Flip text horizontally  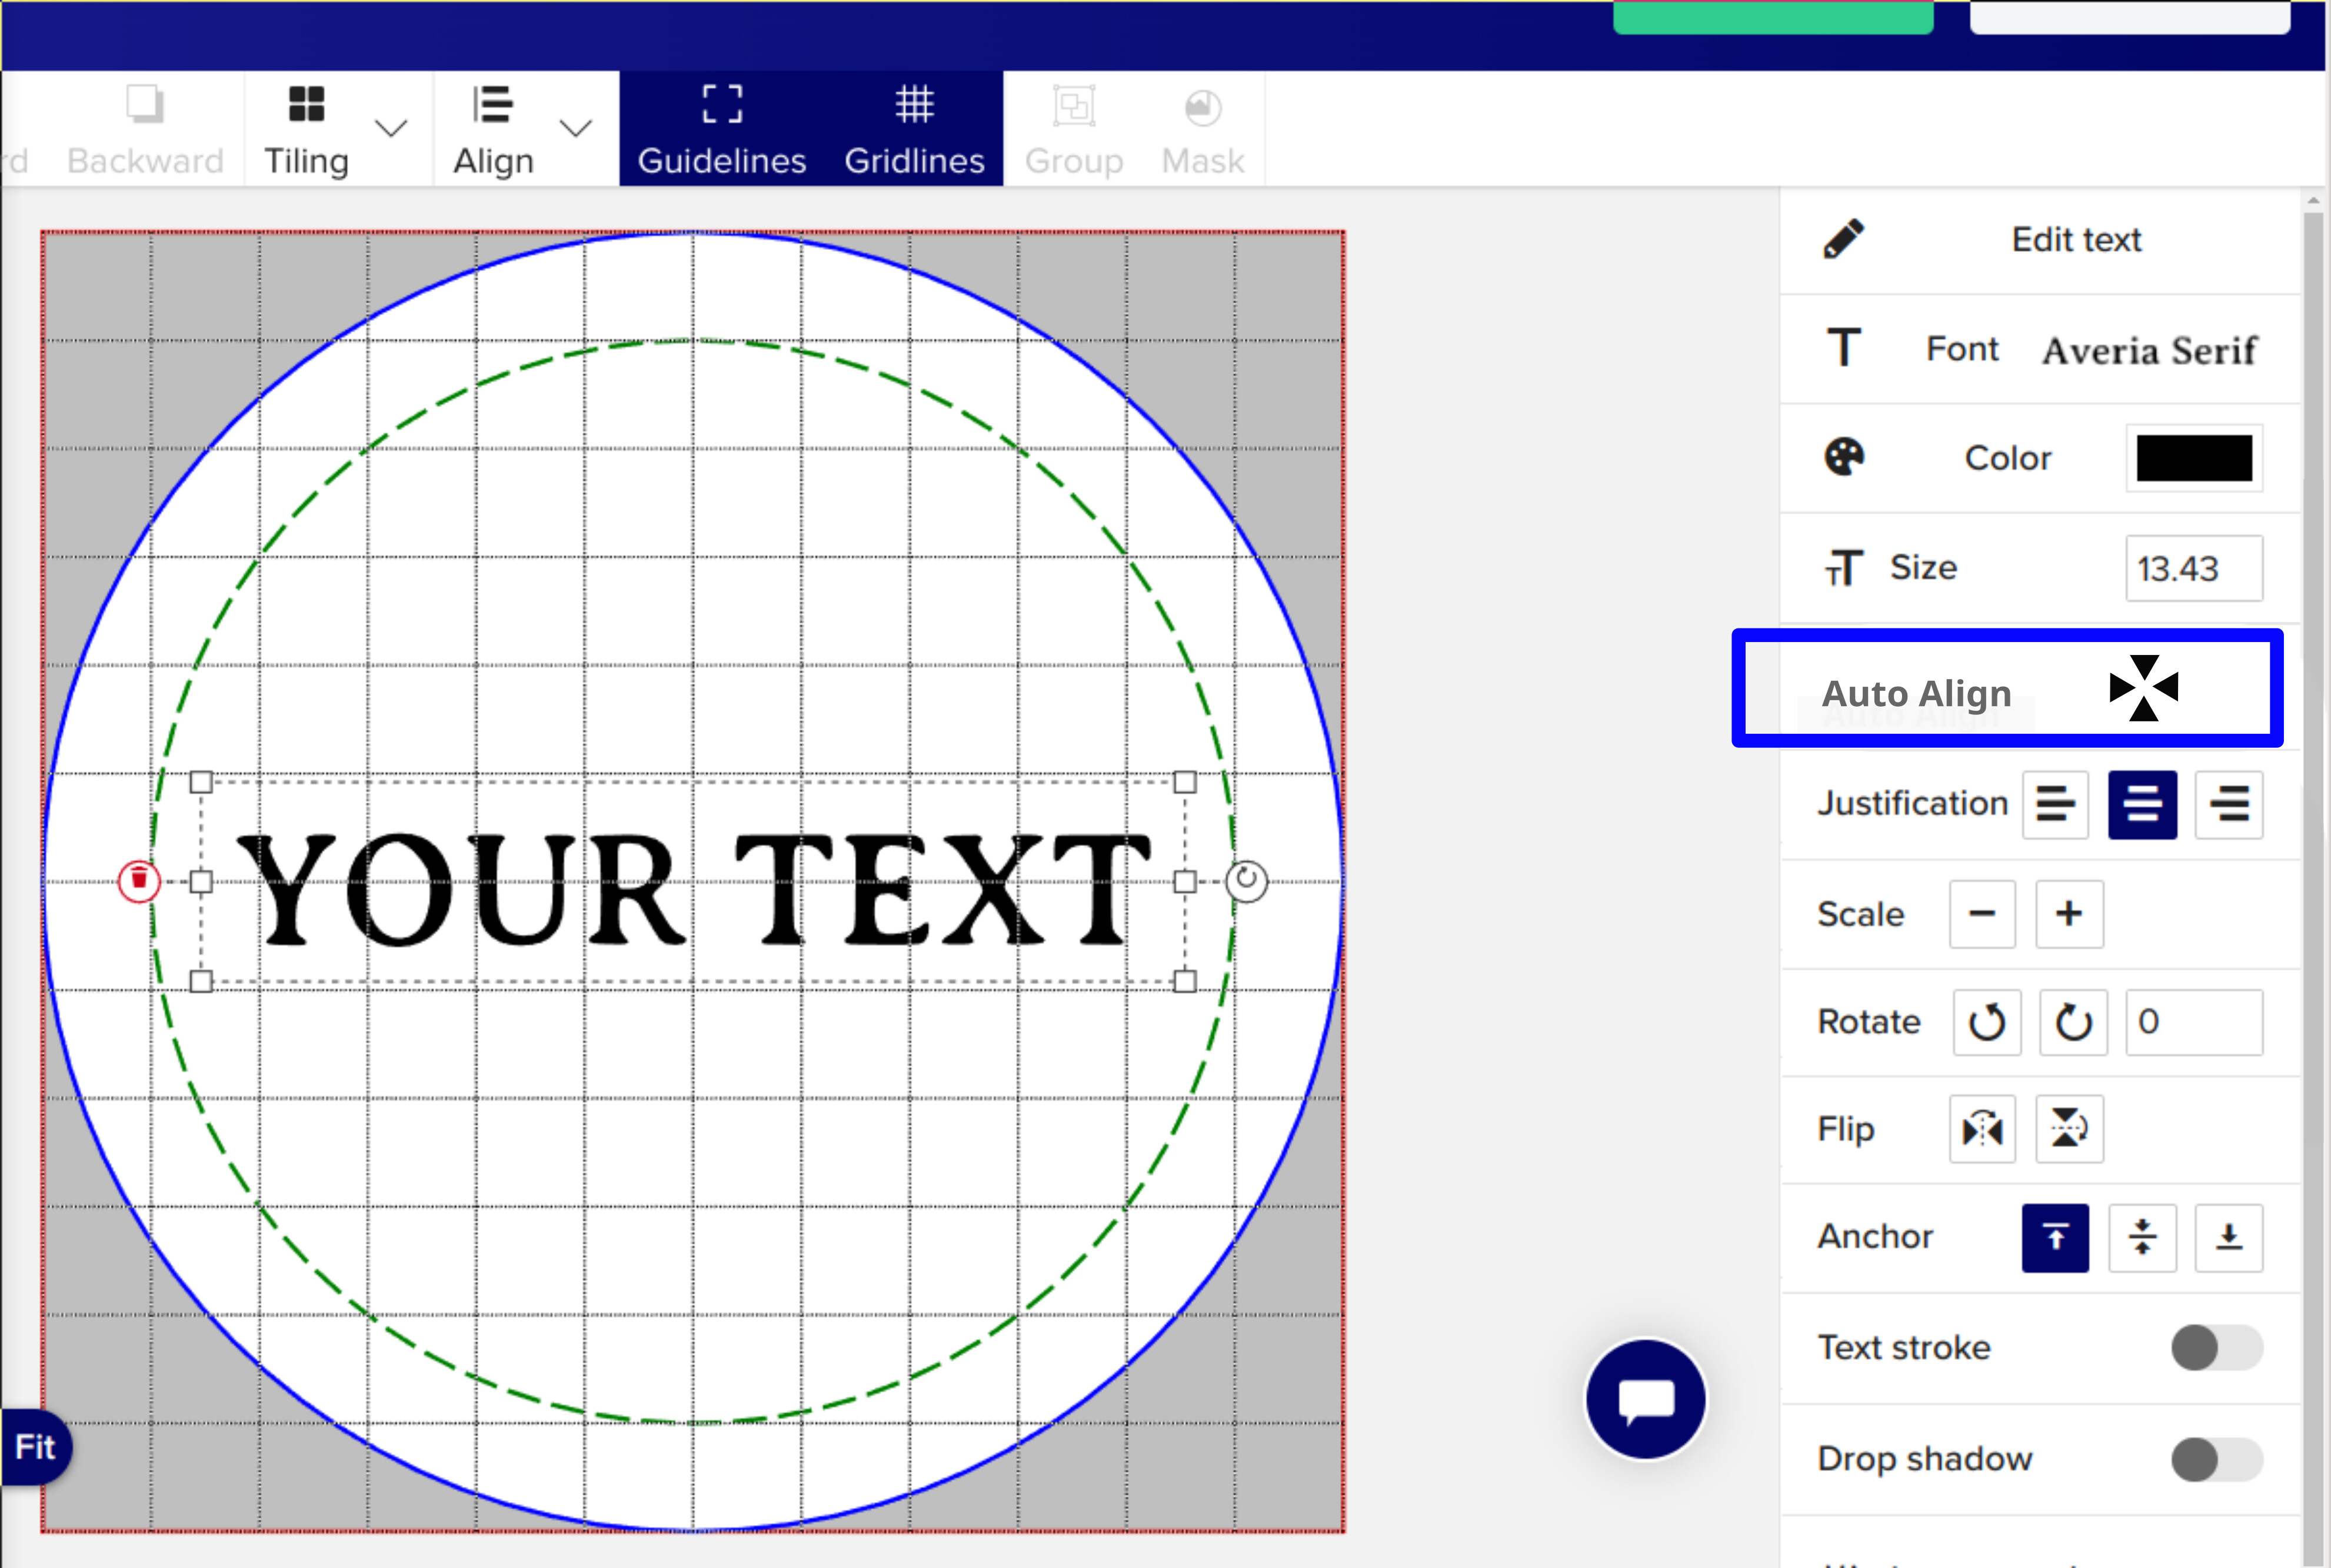click(x=1983, y=1129)
